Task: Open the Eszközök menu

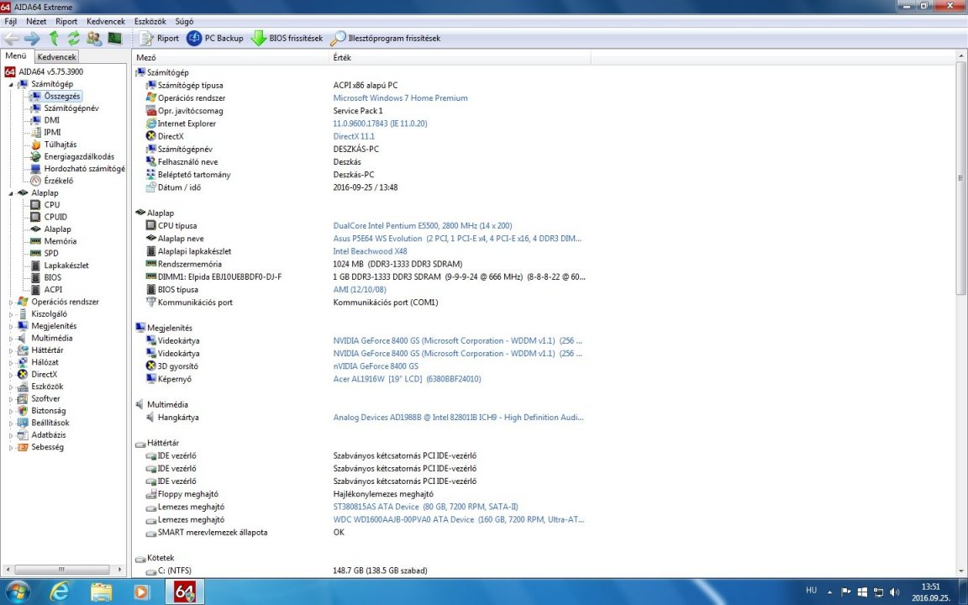Action: 150,21
